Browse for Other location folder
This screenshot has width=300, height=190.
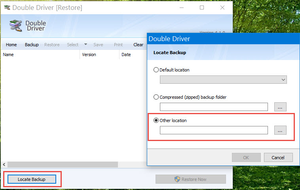[280, 130]
